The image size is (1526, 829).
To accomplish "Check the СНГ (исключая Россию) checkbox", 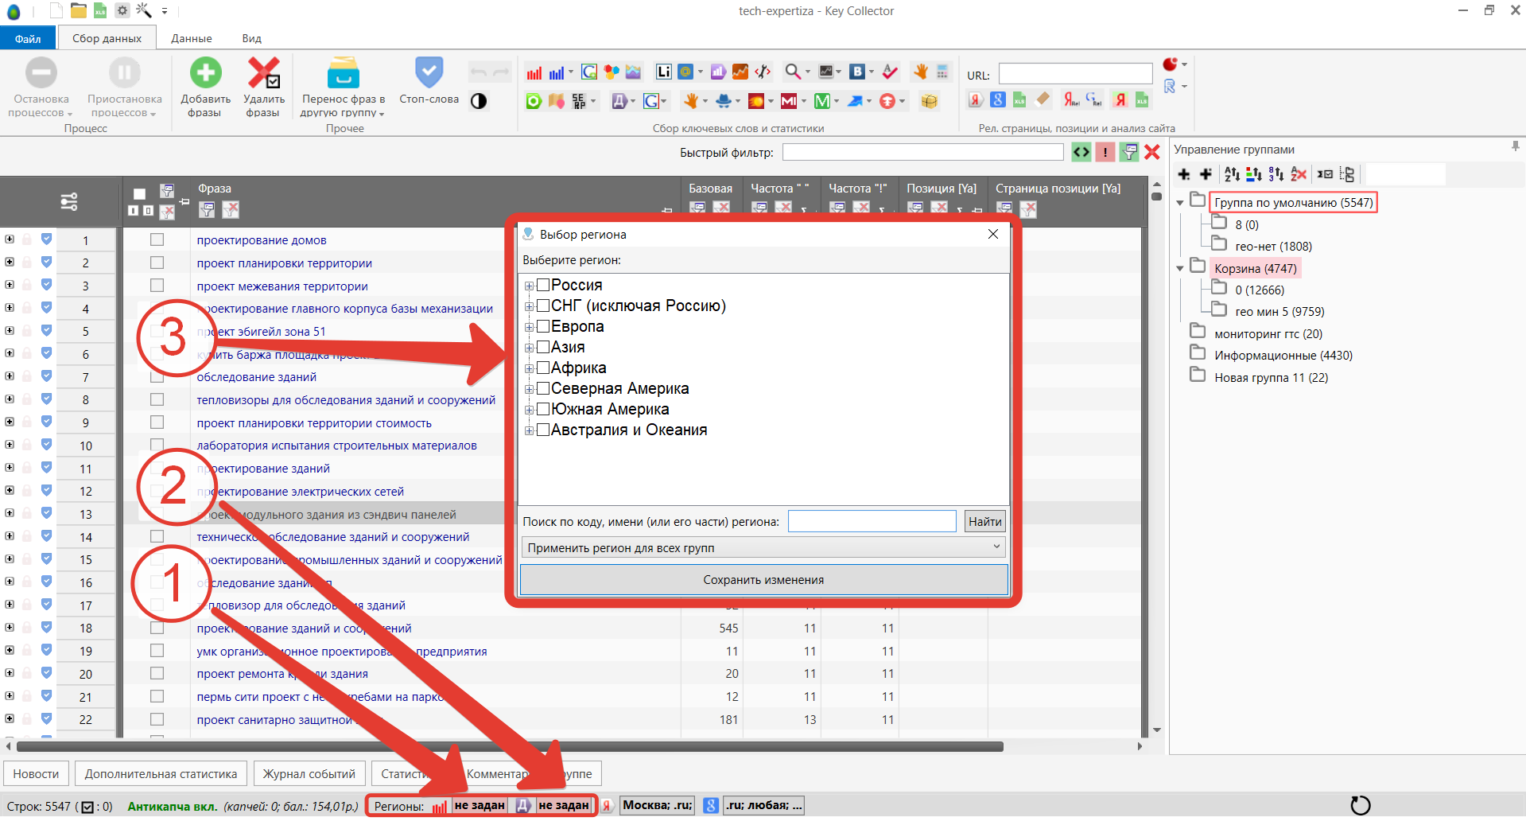I will pyautogui.click(x=543, y=306).
